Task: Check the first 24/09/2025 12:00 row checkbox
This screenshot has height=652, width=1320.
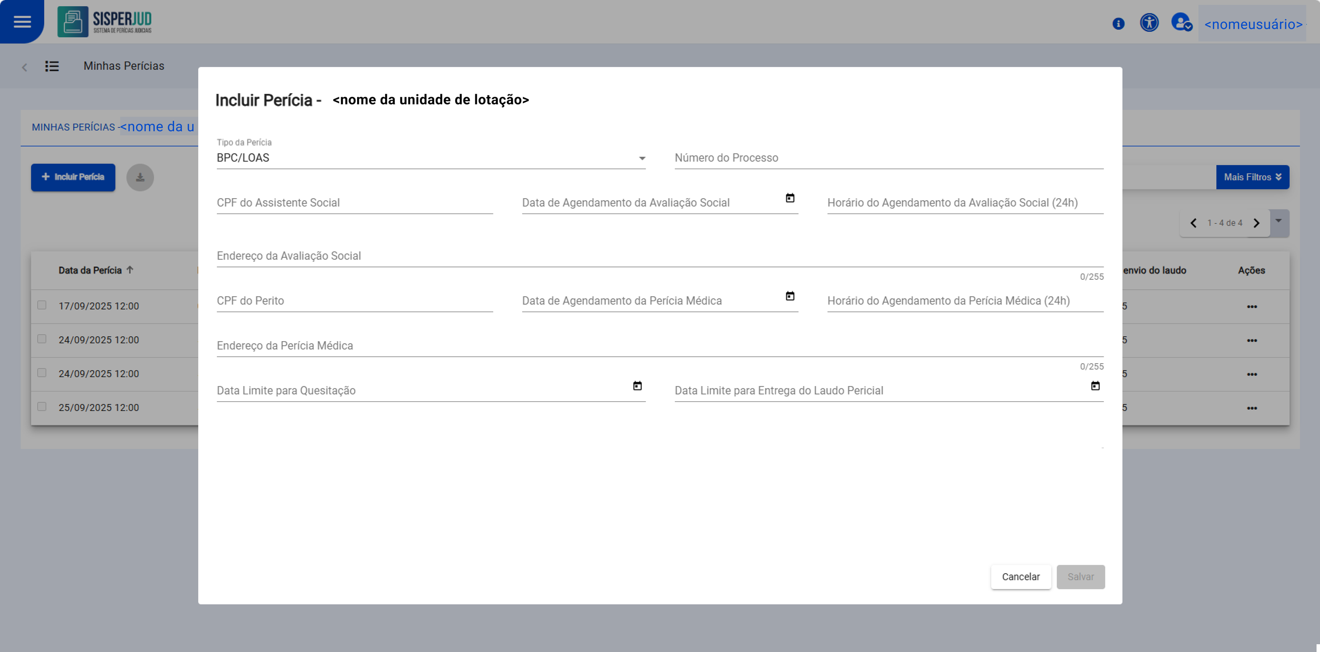Action: pyautogui.click(x=42, y=339)
